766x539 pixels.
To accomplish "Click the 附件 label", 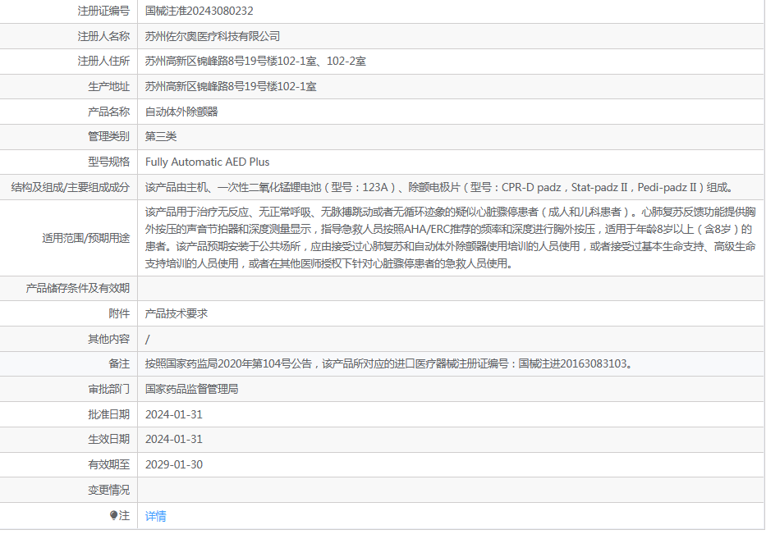I will (119, 313).
